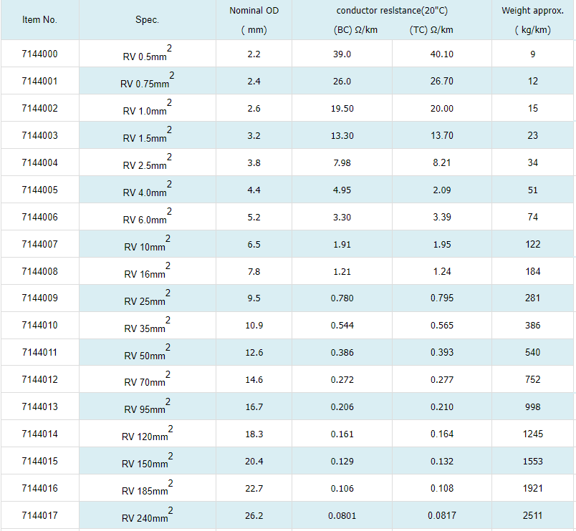Select the Nominal OD column header
The width and height of the screenshot is (576, 531).
click(x=254, y=11)
